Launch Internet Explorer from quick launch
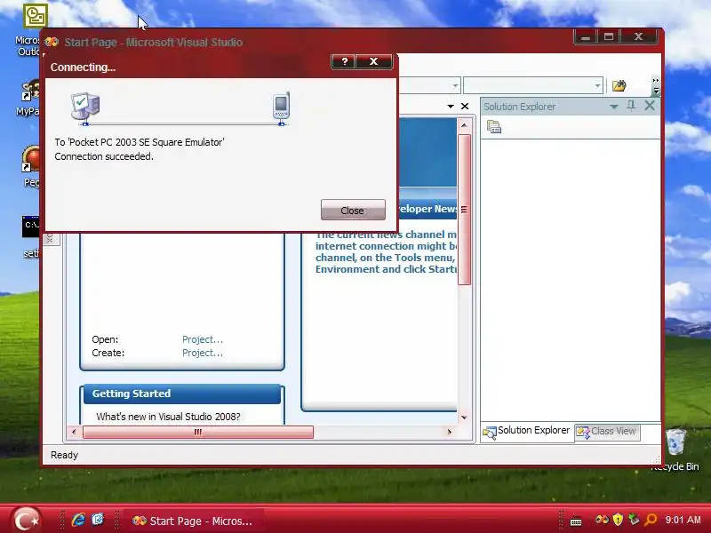The width and height of the screenshot is (711, 533). pyautogui.click(x=78, y=520)
